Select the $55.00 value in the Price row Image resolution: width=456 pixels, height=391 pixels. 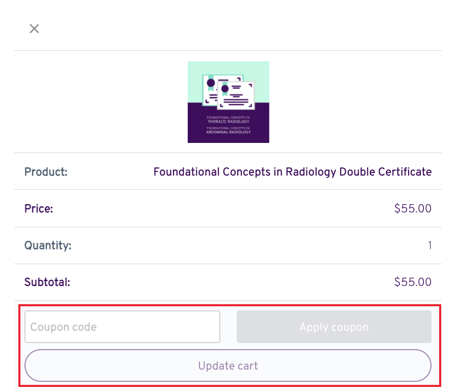tap(413, 208)
